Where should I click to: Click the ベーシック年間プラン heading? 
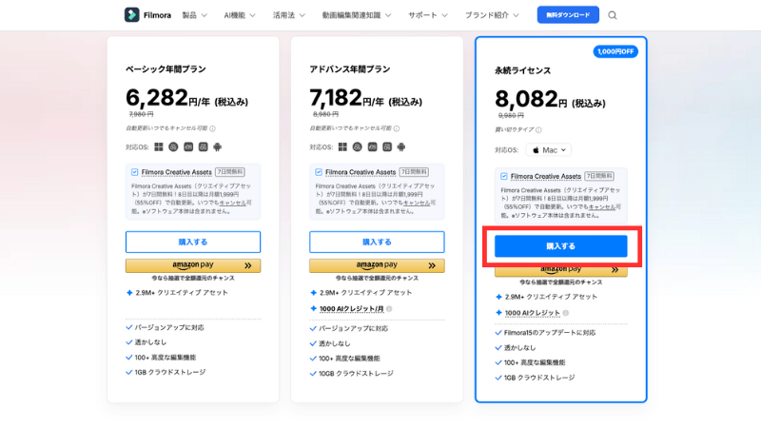point(166,69)
